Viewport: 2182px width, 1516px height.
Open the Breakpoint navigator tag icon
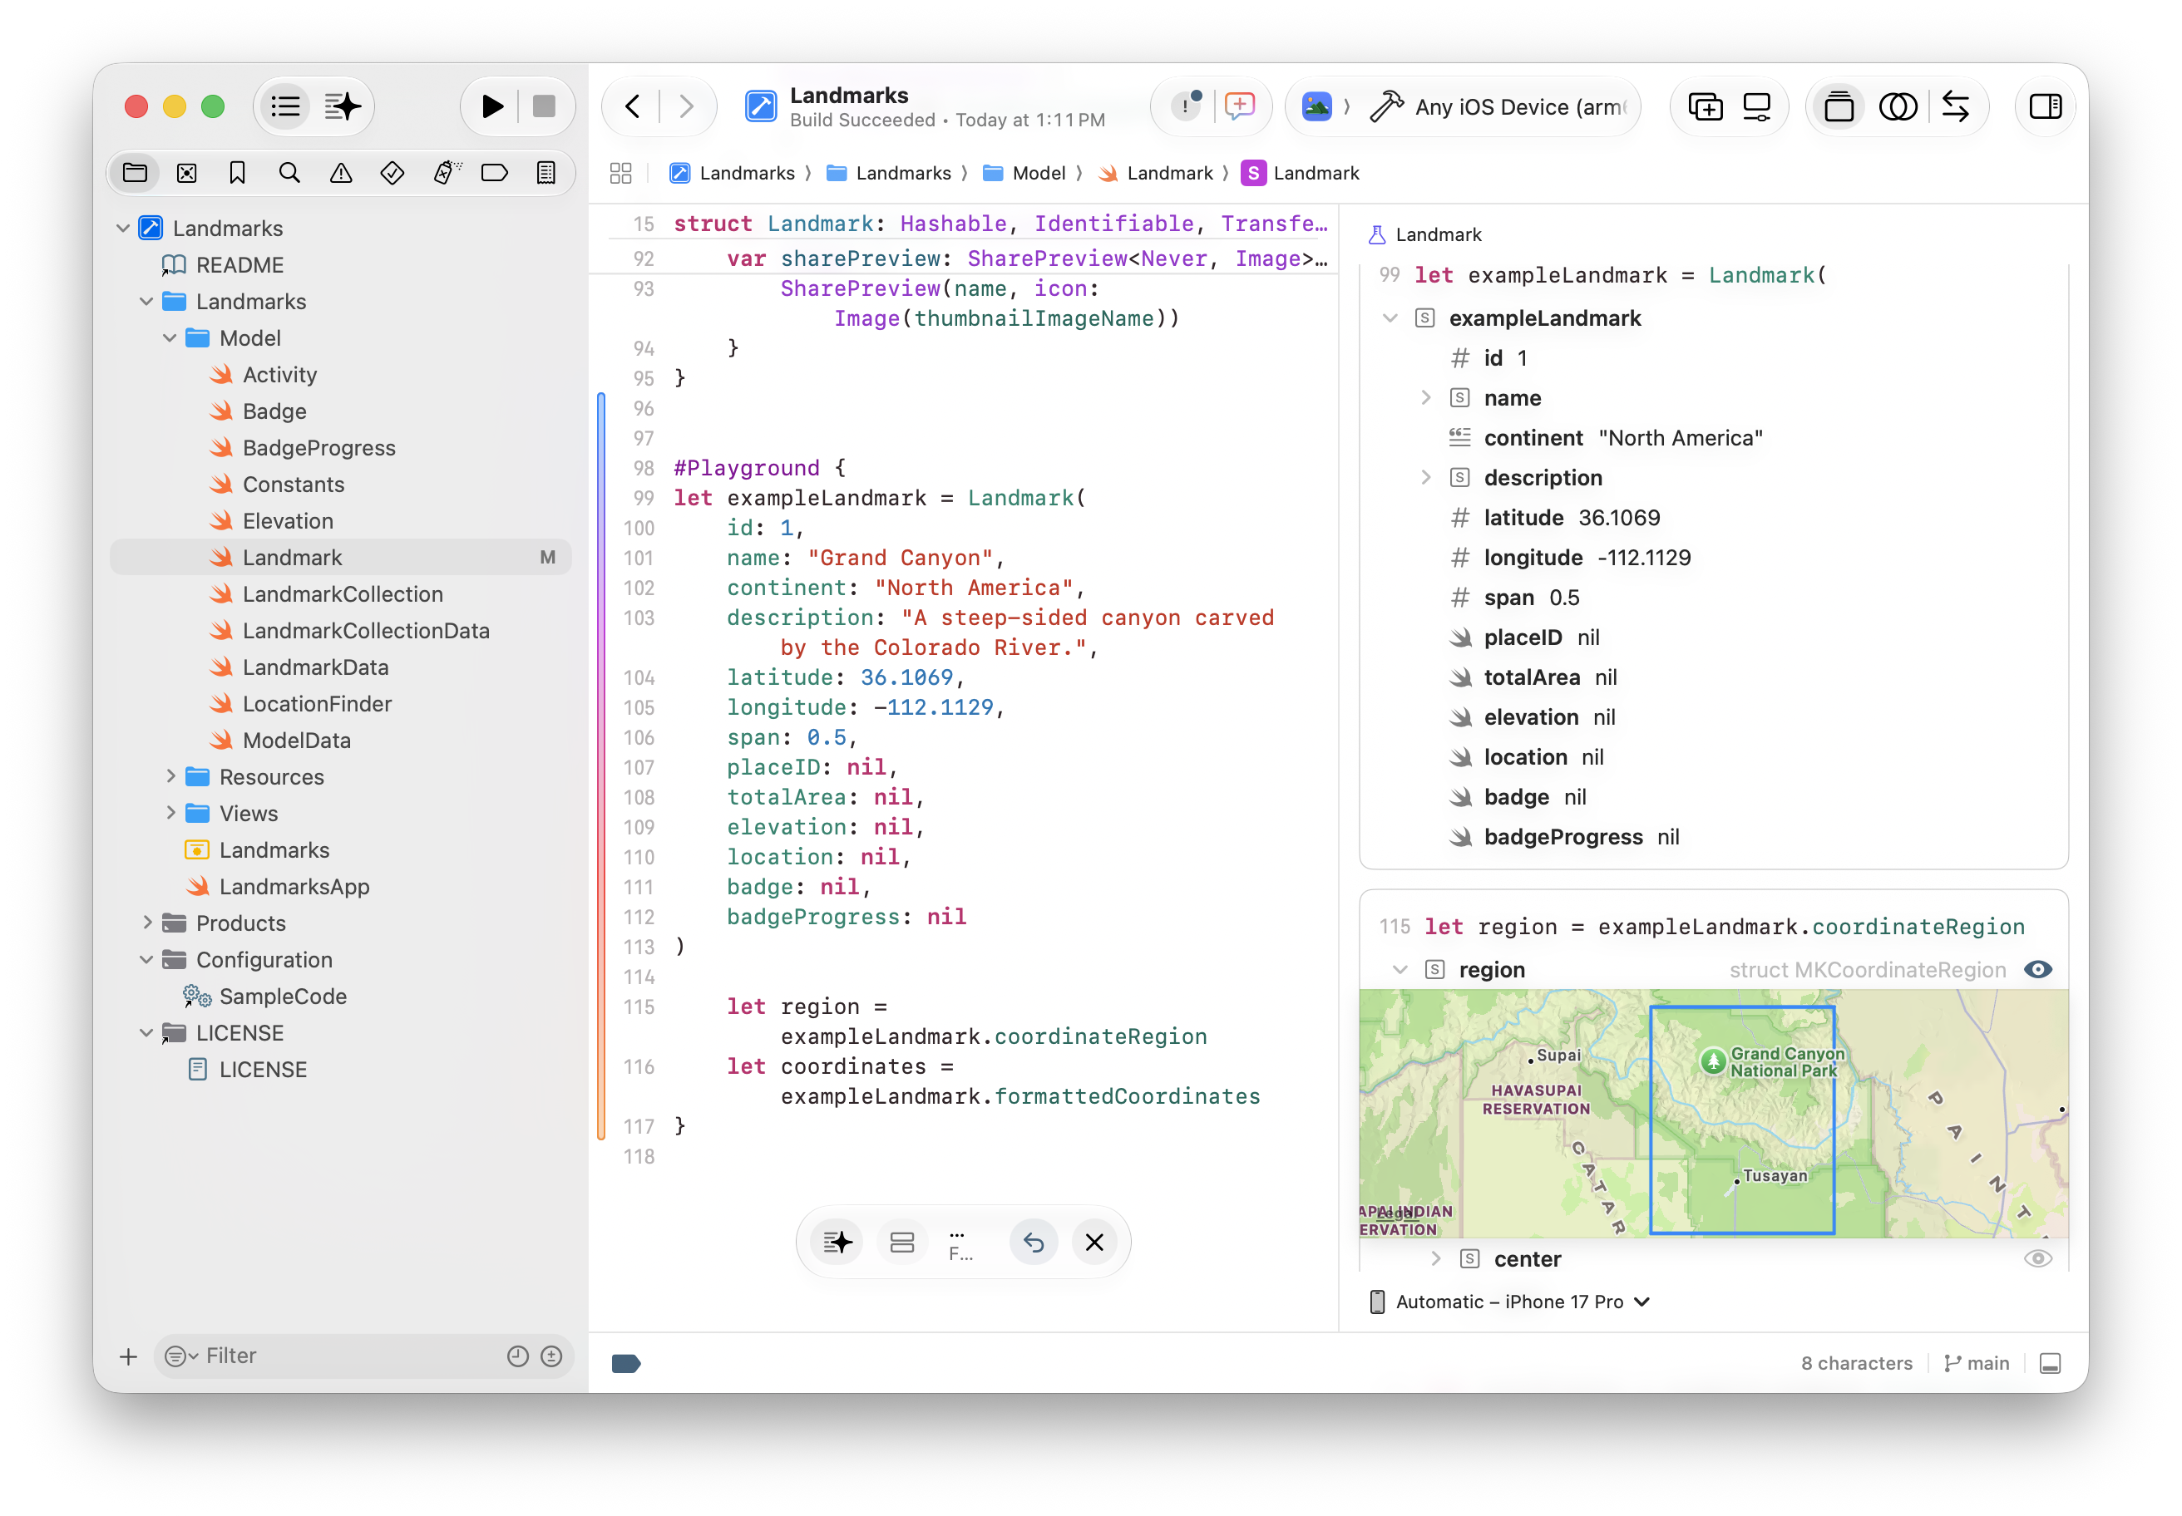pyautogui.click(x=494, y=173)
